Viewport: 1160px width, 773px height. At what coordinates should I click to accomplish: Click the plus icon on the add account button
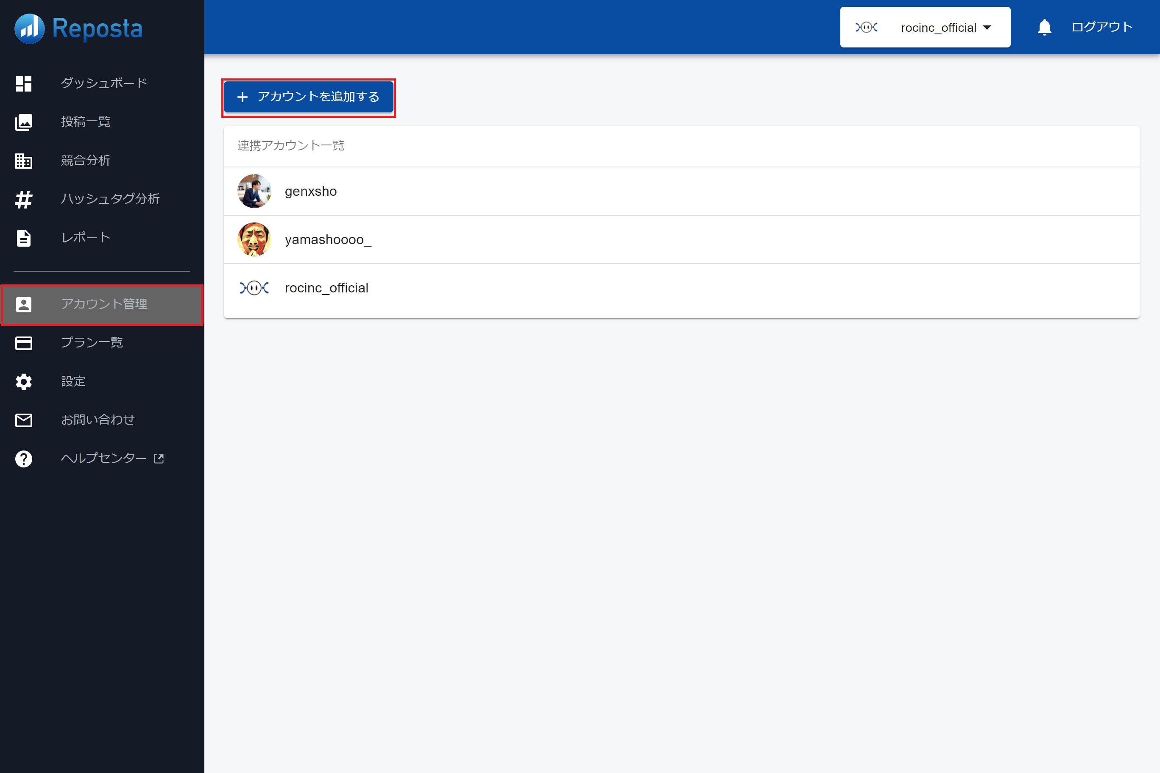point(242,97)
